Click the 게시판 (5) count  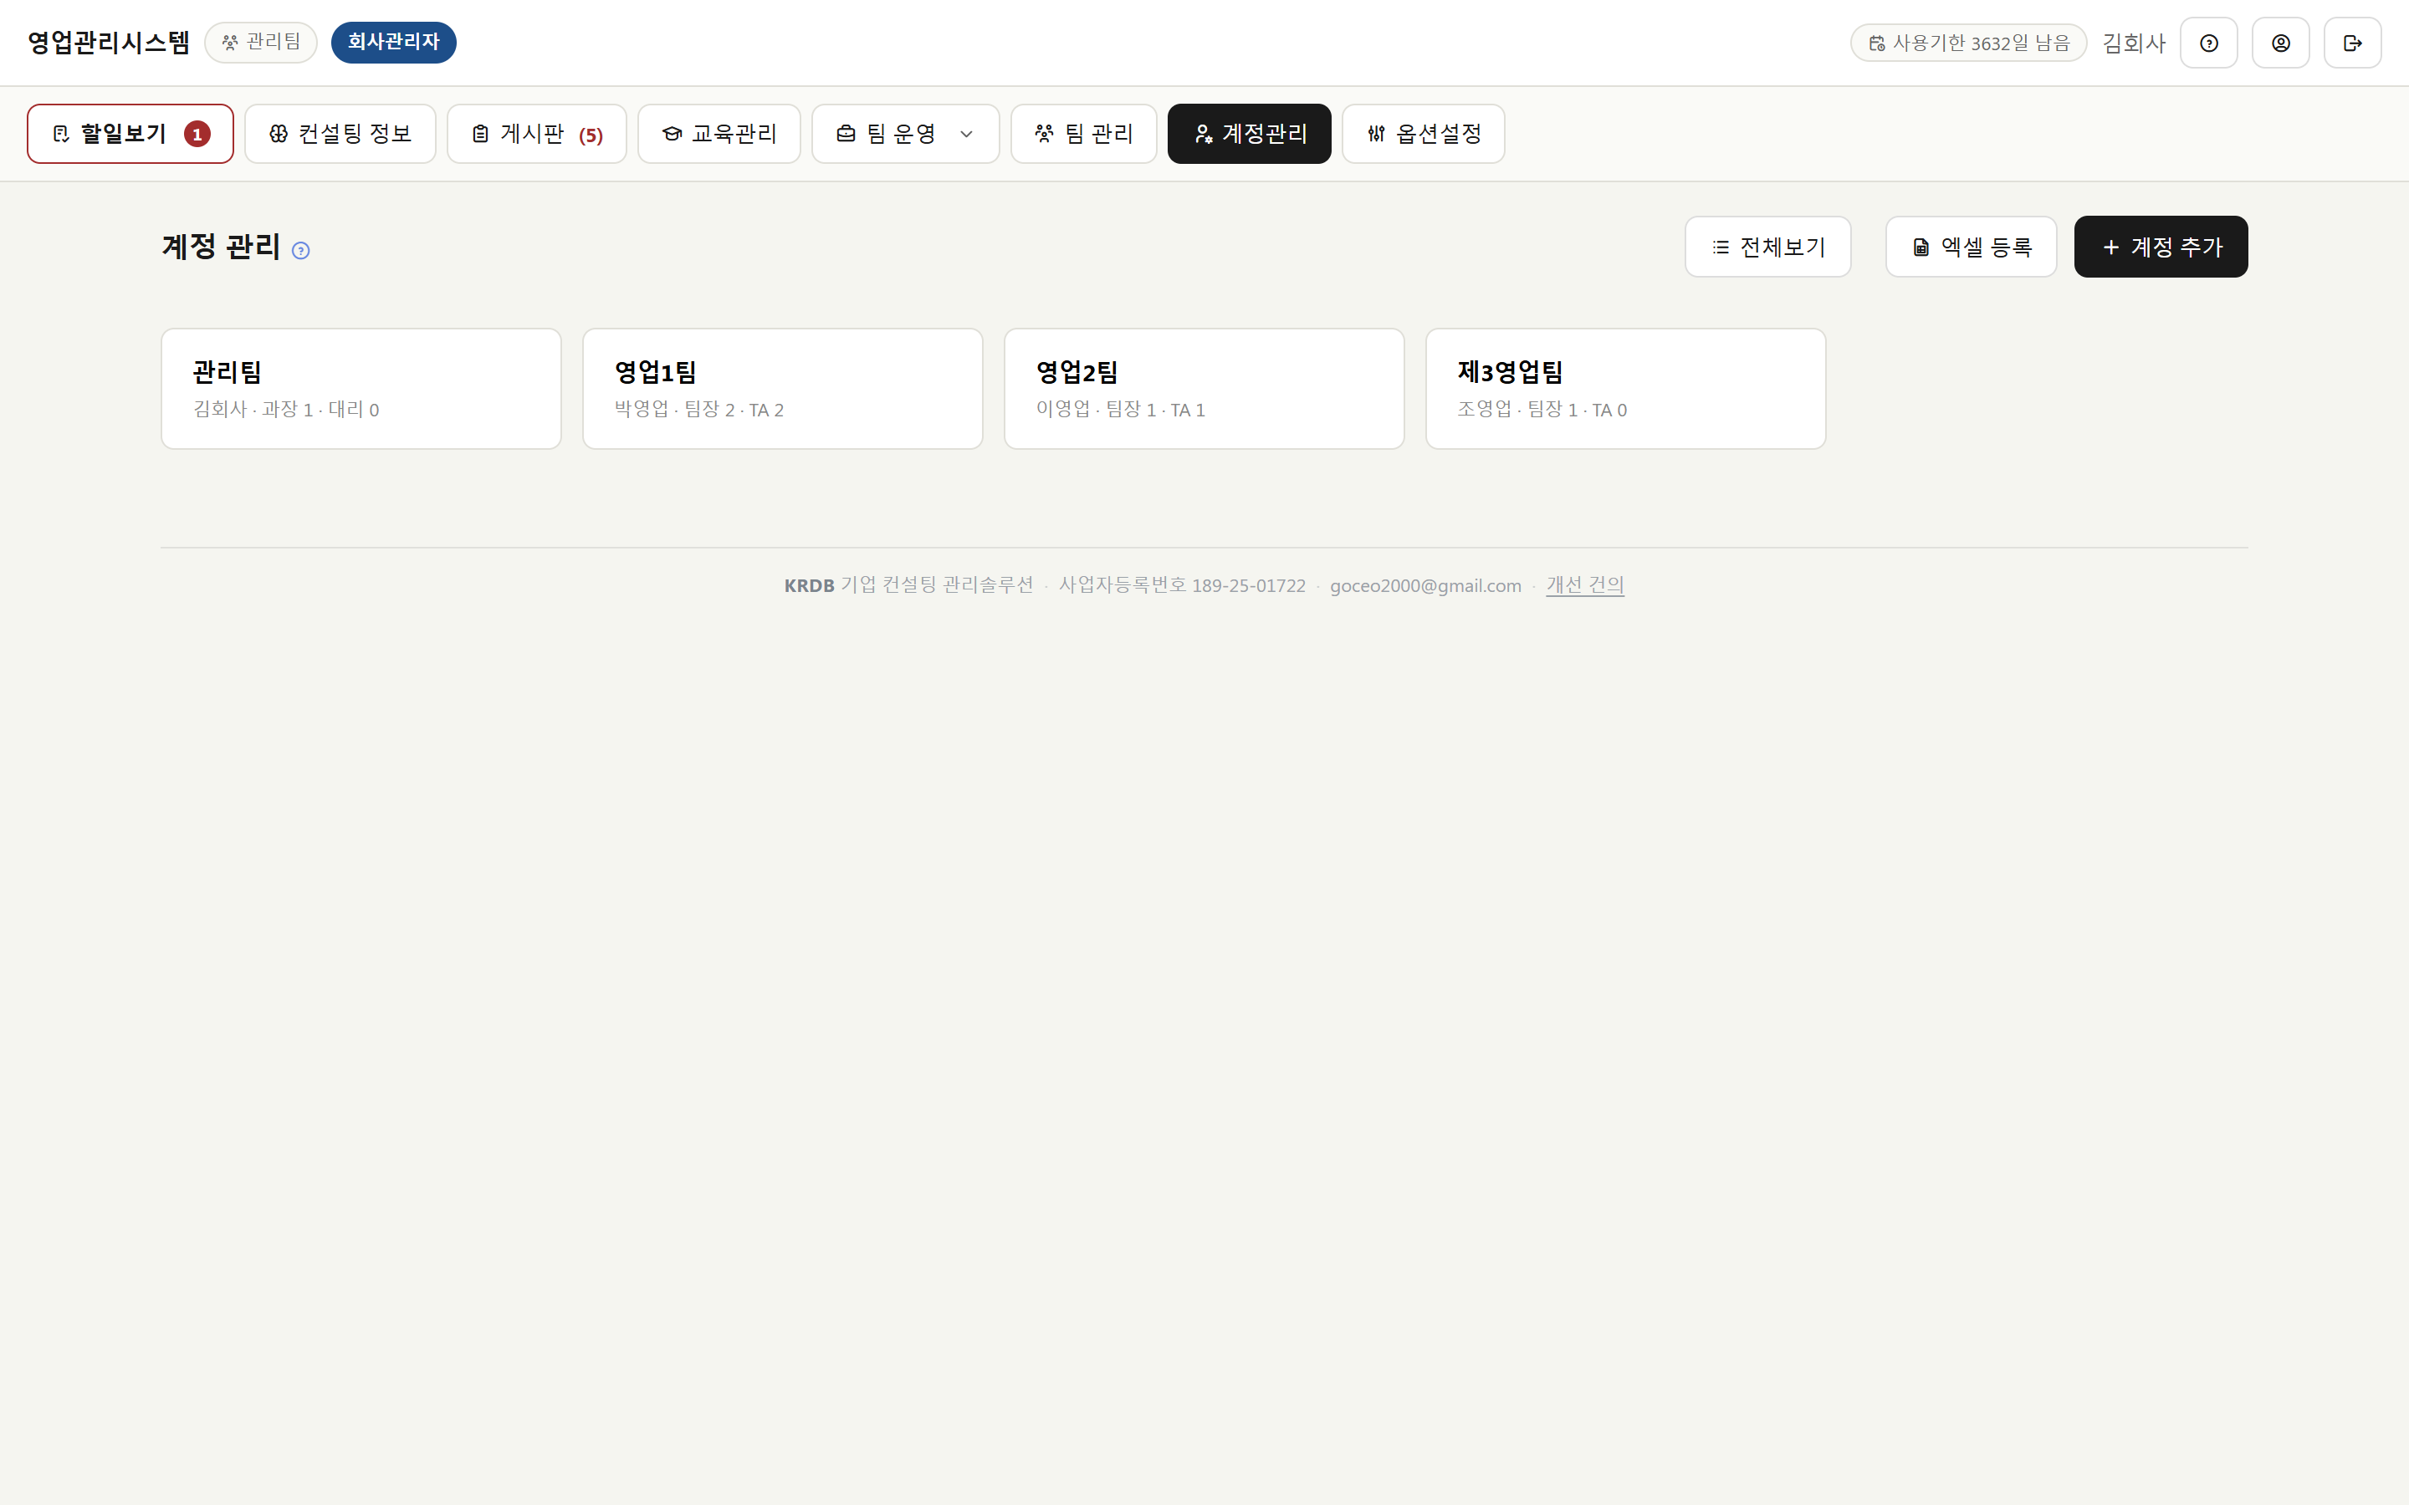(x=591, y=135)
